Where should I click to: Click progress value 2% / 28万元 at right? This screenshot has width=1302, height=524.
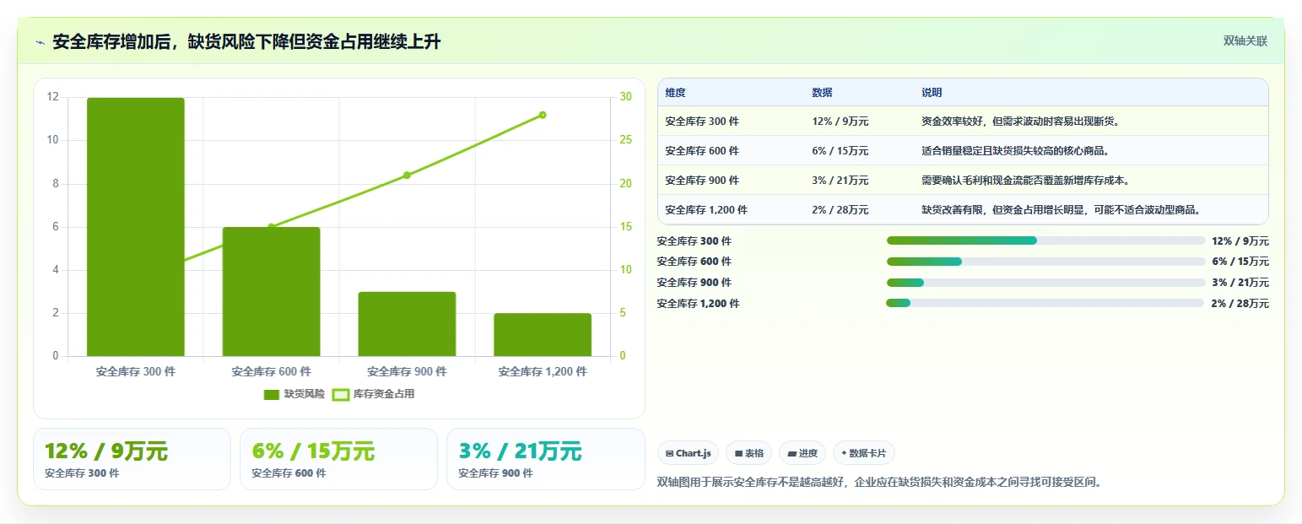point(1240,304)
